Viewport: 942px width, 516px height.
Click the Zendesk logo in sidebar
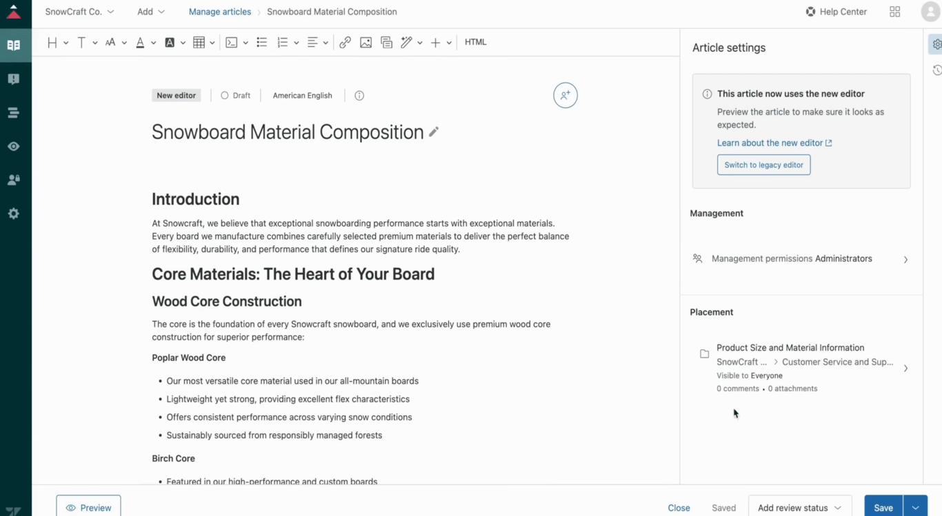pos(13,510)
